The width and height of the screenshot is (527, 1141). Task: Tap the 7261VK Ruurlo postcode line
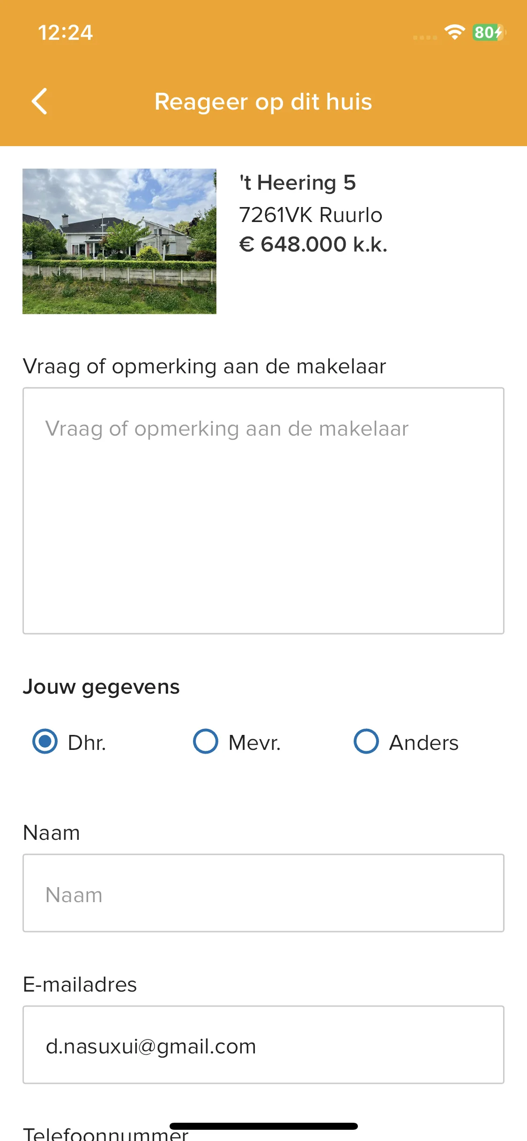click(311, 215)
